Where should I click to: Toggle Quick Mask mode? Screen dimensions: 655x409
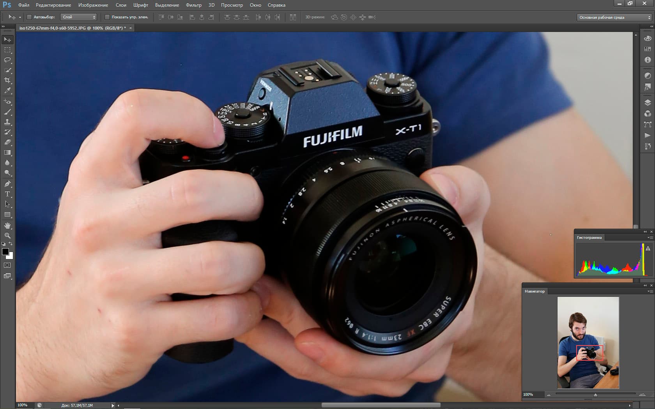point(7,265)
